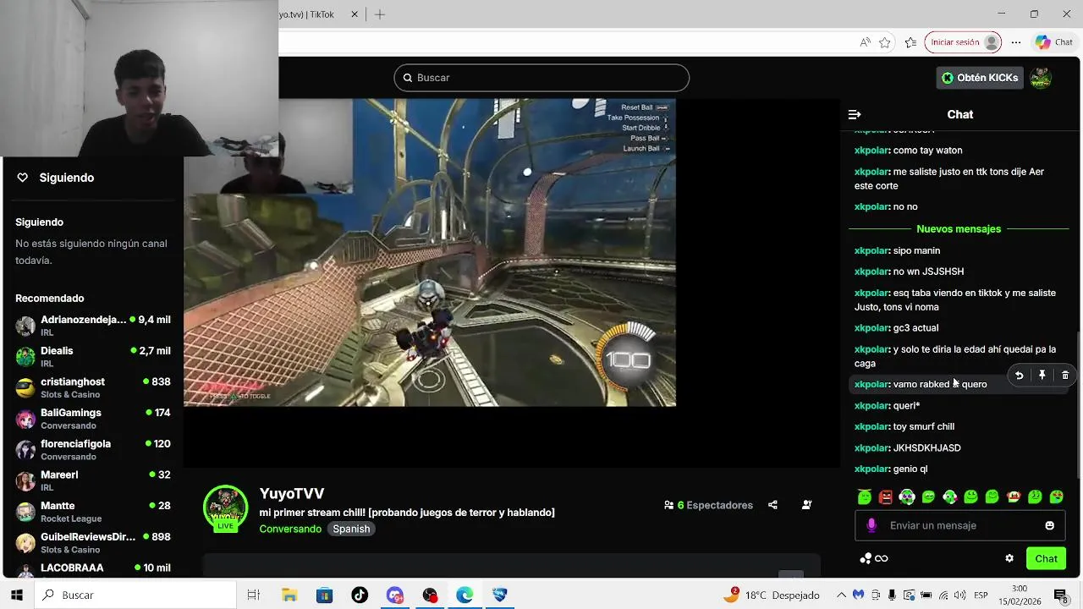Open the Copilot Chat button in Edge
Image resolution: width=1083 pixels, height=609 pixels.
1054,42
